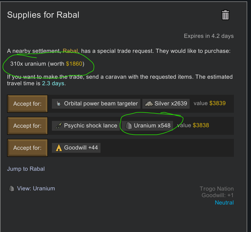Accept for psychic shock lance and uranium
Screen dimensions: 251x232
[27, 126]
